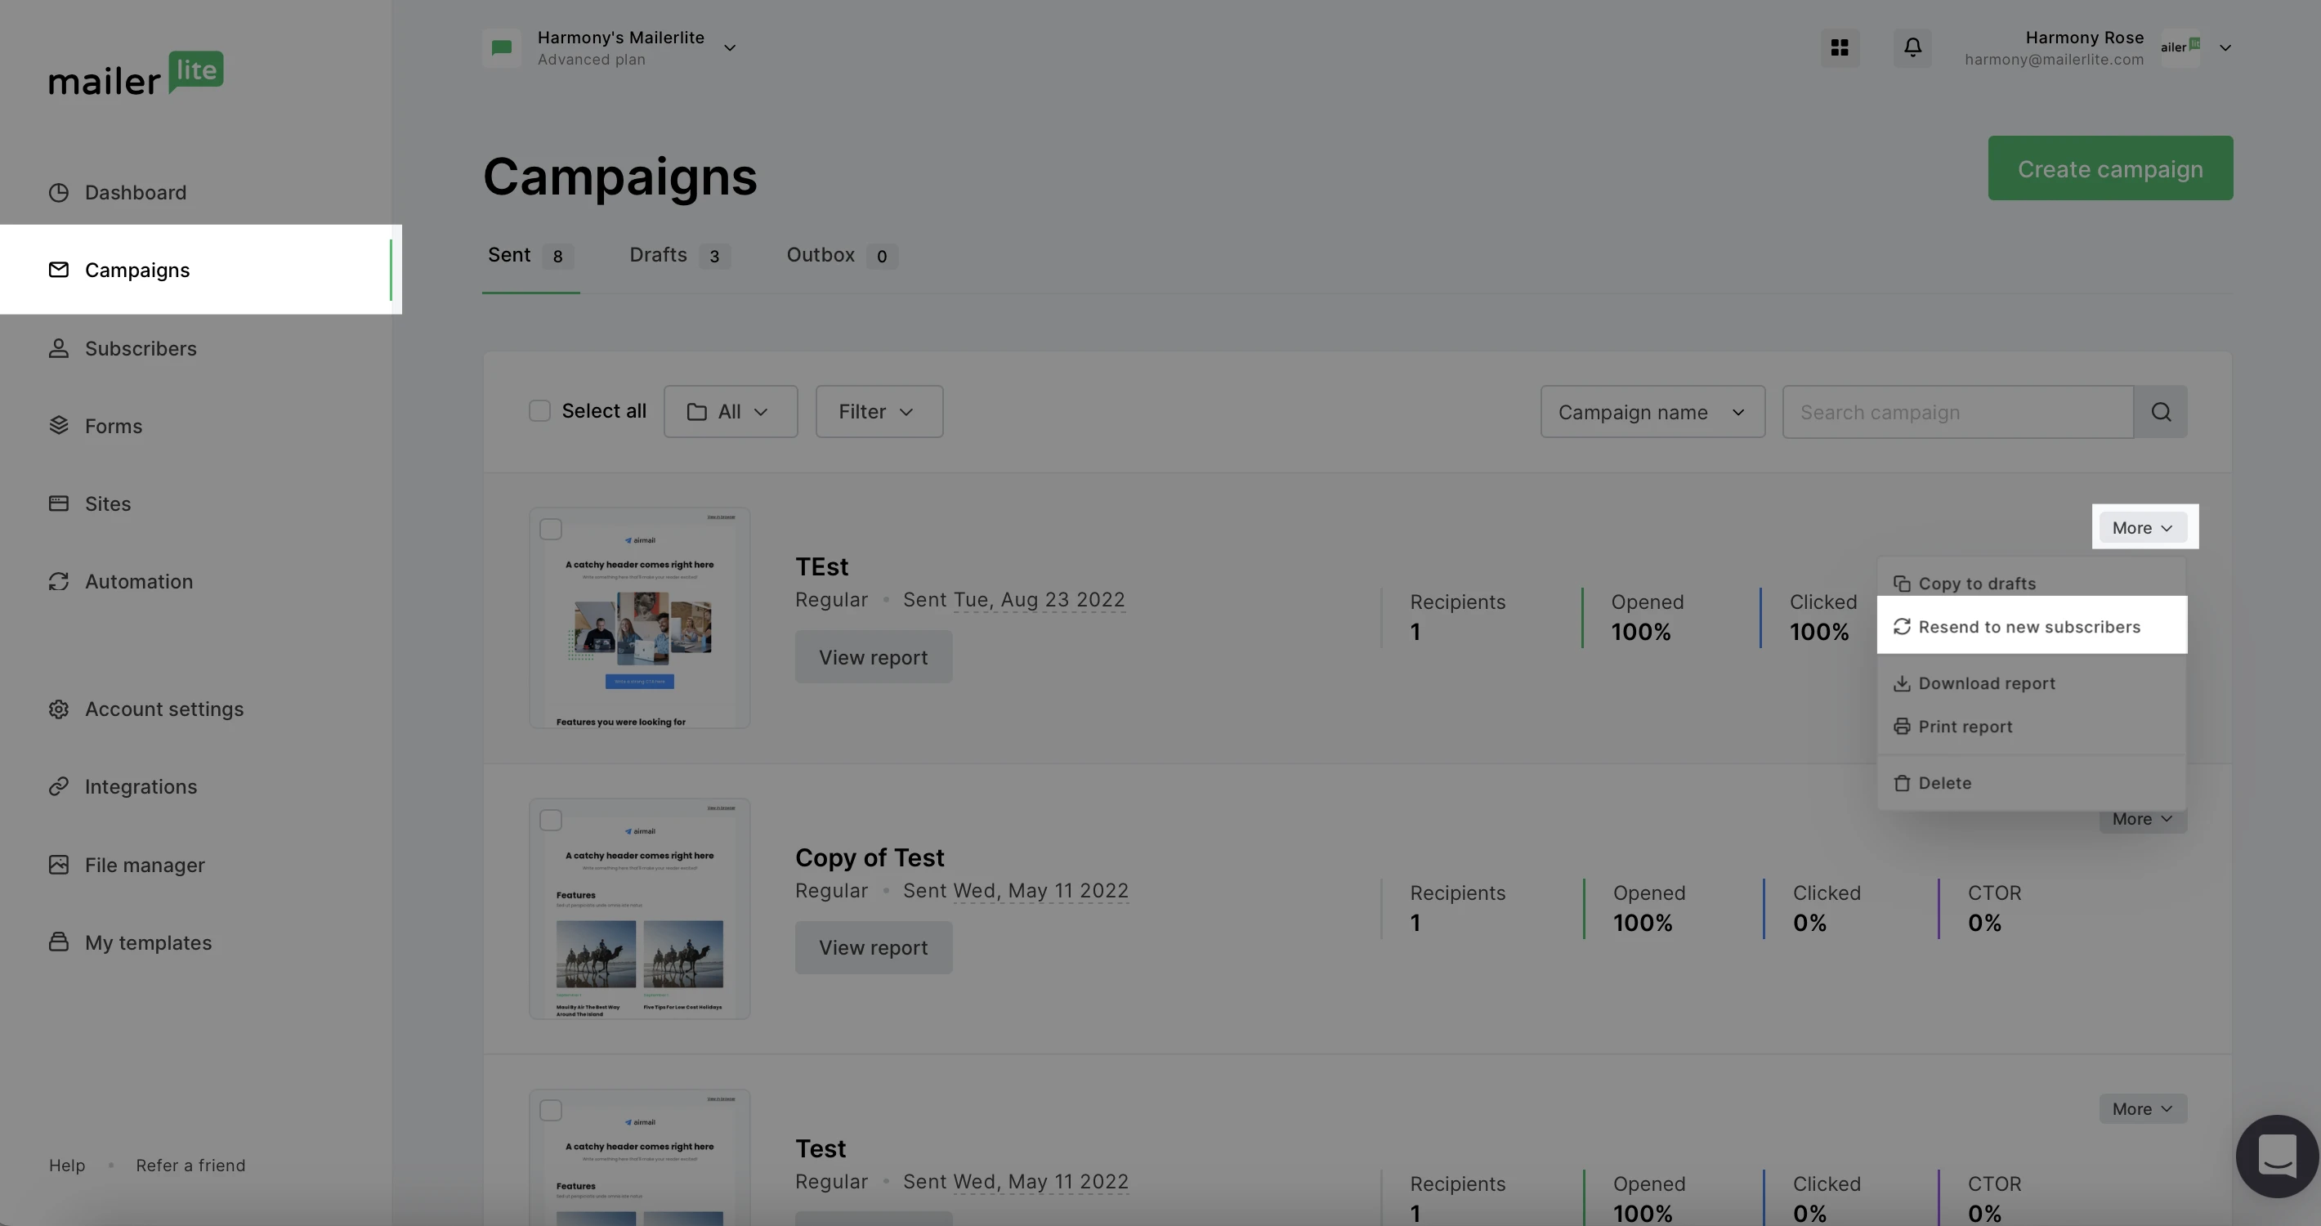Screen dimensions: 2321x1226
Task: Open the chat support bubble
Action: click(2277, 1156)
